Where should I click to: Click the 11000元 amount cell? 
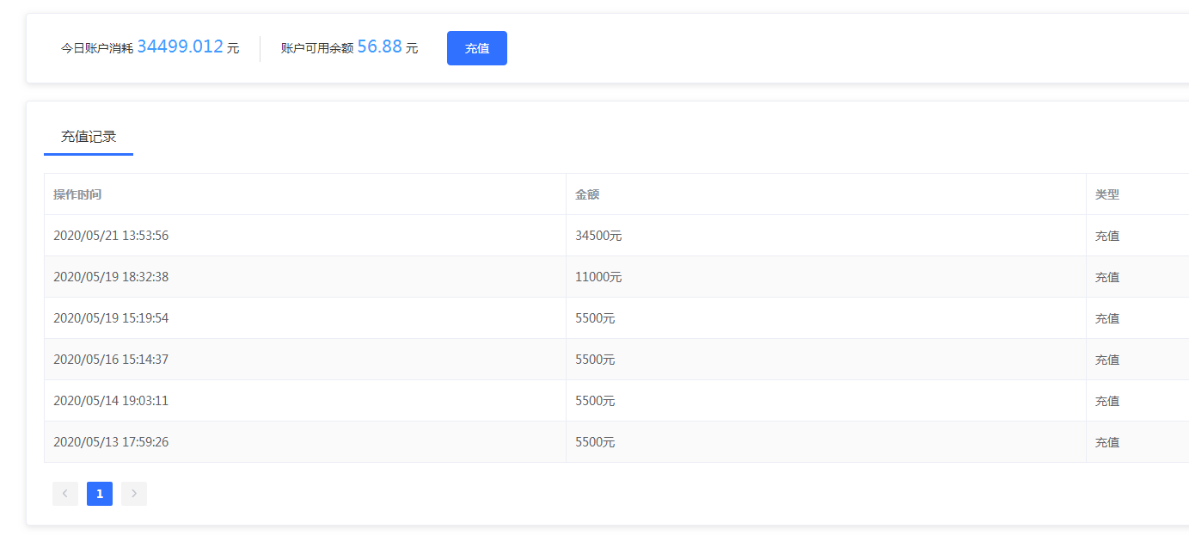598,277
